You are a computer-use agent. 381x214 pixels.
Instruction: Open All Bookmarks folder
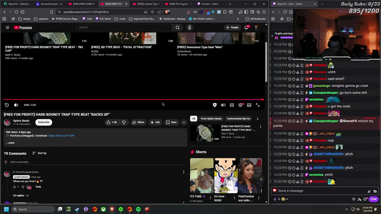coord(255,19)
